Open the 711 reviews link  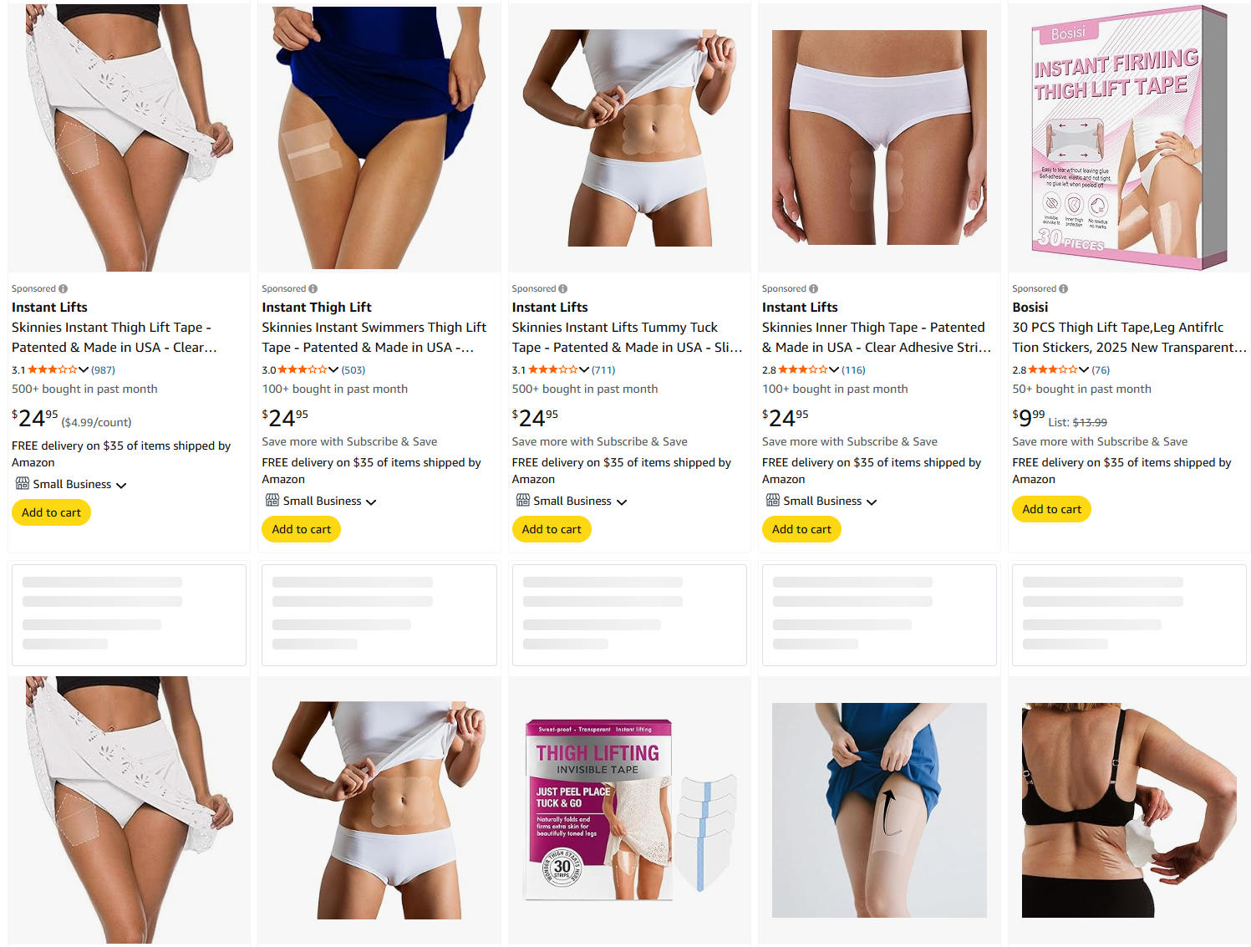[x=603, y=369]
